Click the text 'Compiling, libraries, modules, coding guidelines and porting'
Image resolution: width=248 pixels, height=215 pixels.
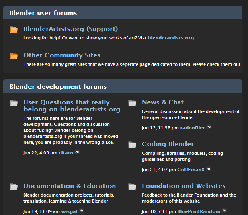182,156
